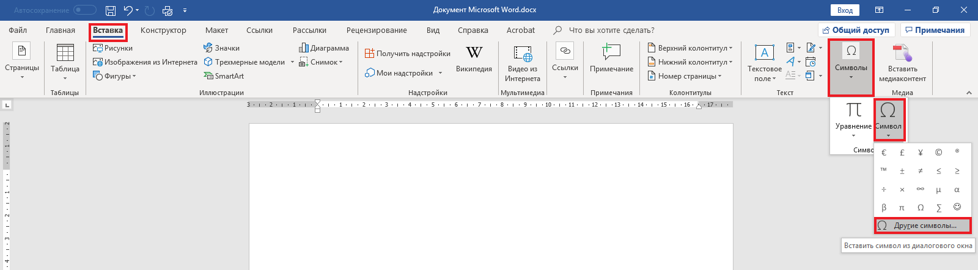Click the Общий доступ button

856,30
